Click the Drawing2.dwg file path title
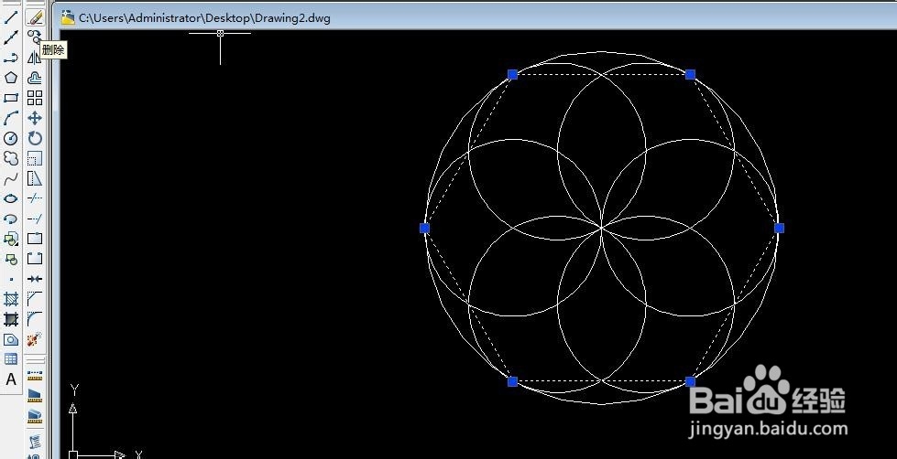Image resolution: width=897 pixels, height=459 pixels. coord(205,17)
